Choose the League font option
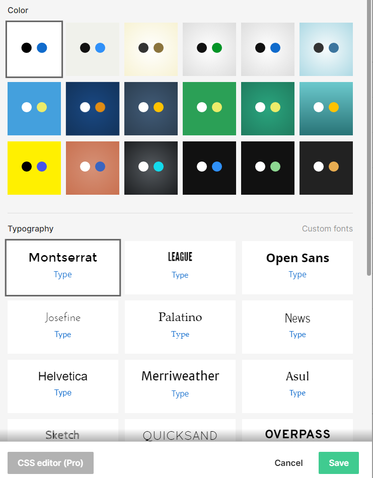The image size is (373, 478). click(x=180, y=268)
